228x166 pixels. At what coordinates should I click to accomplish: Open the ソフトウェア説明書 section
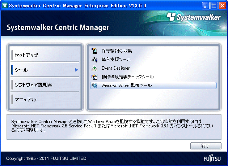coord(45,85)
